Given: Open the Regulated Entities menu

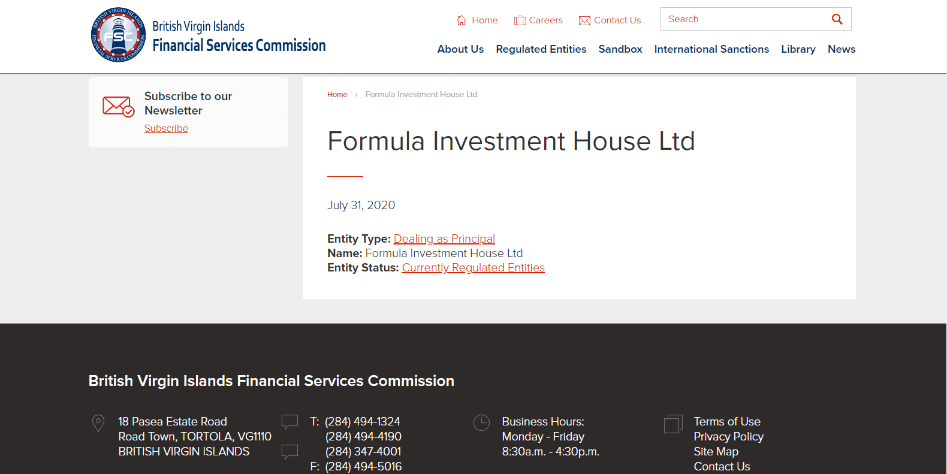Looking at the screenshot, I should 541,49.
